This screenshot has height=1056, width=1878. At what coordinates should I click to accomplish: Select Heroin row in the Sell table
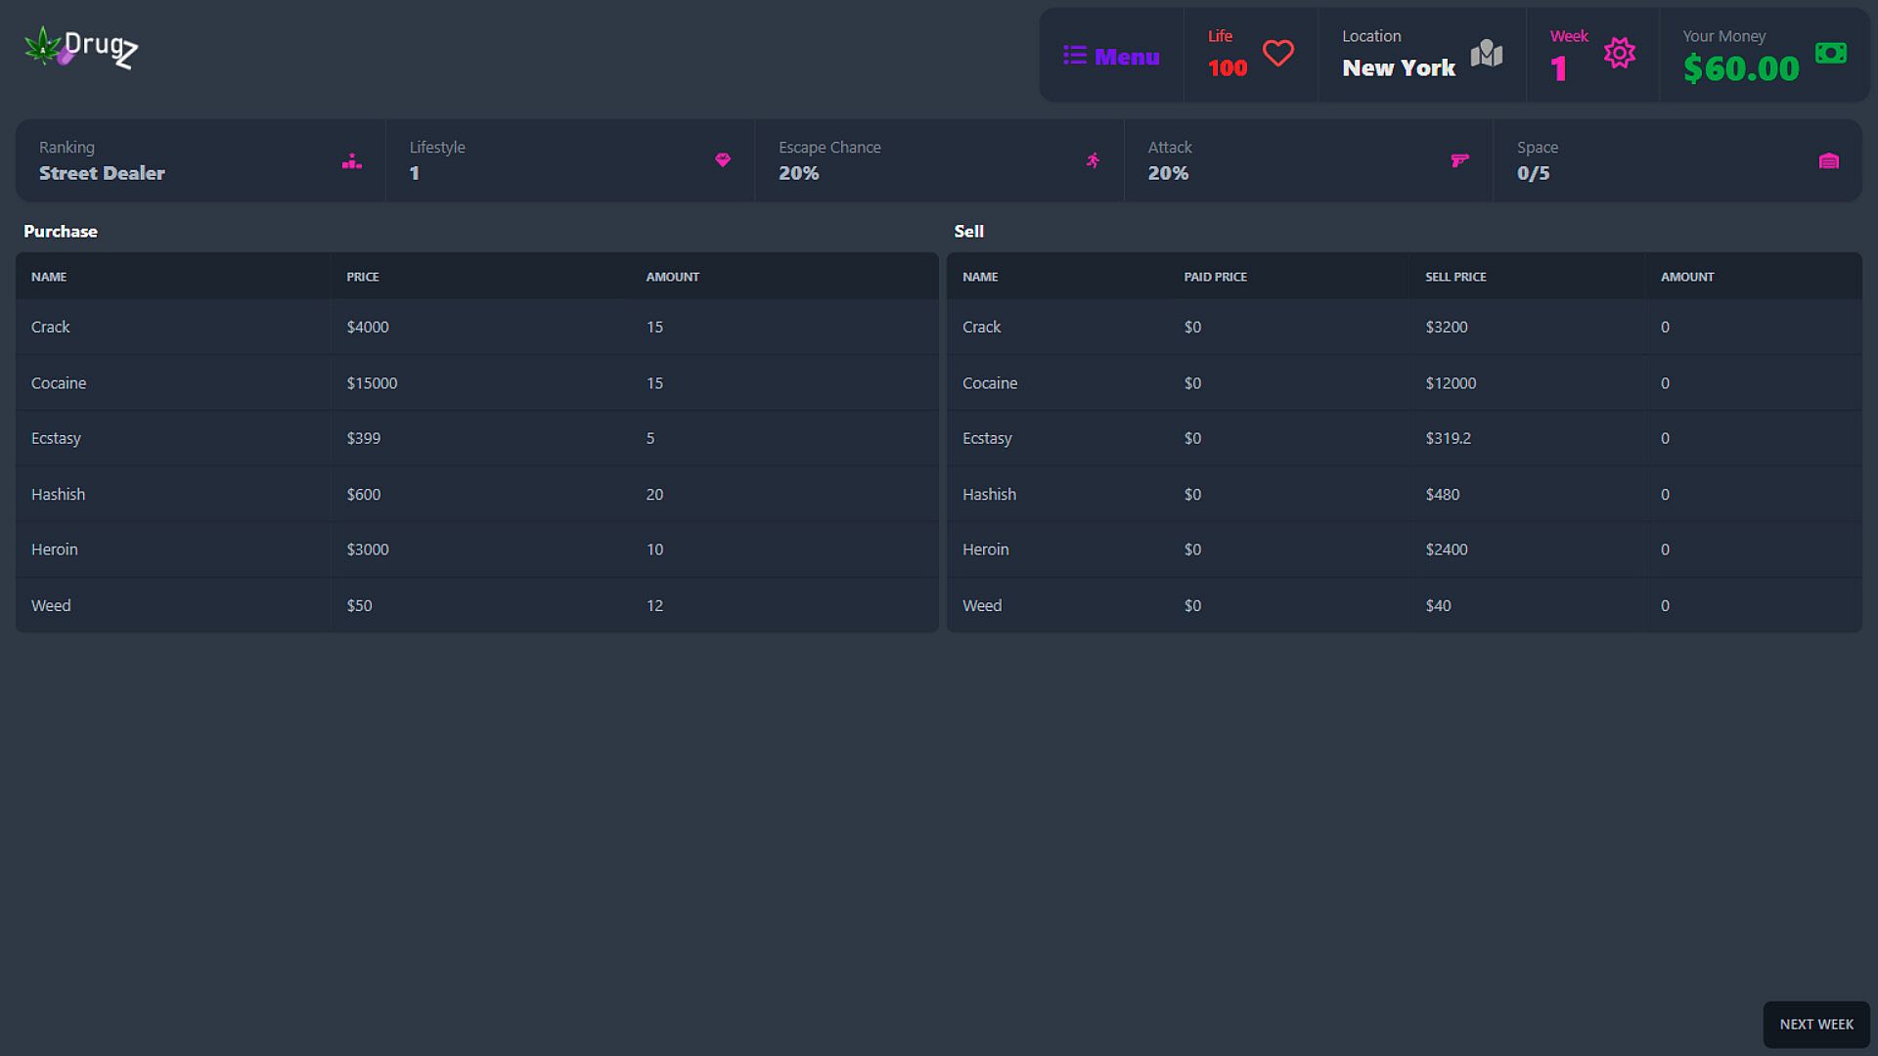(985, 550)
